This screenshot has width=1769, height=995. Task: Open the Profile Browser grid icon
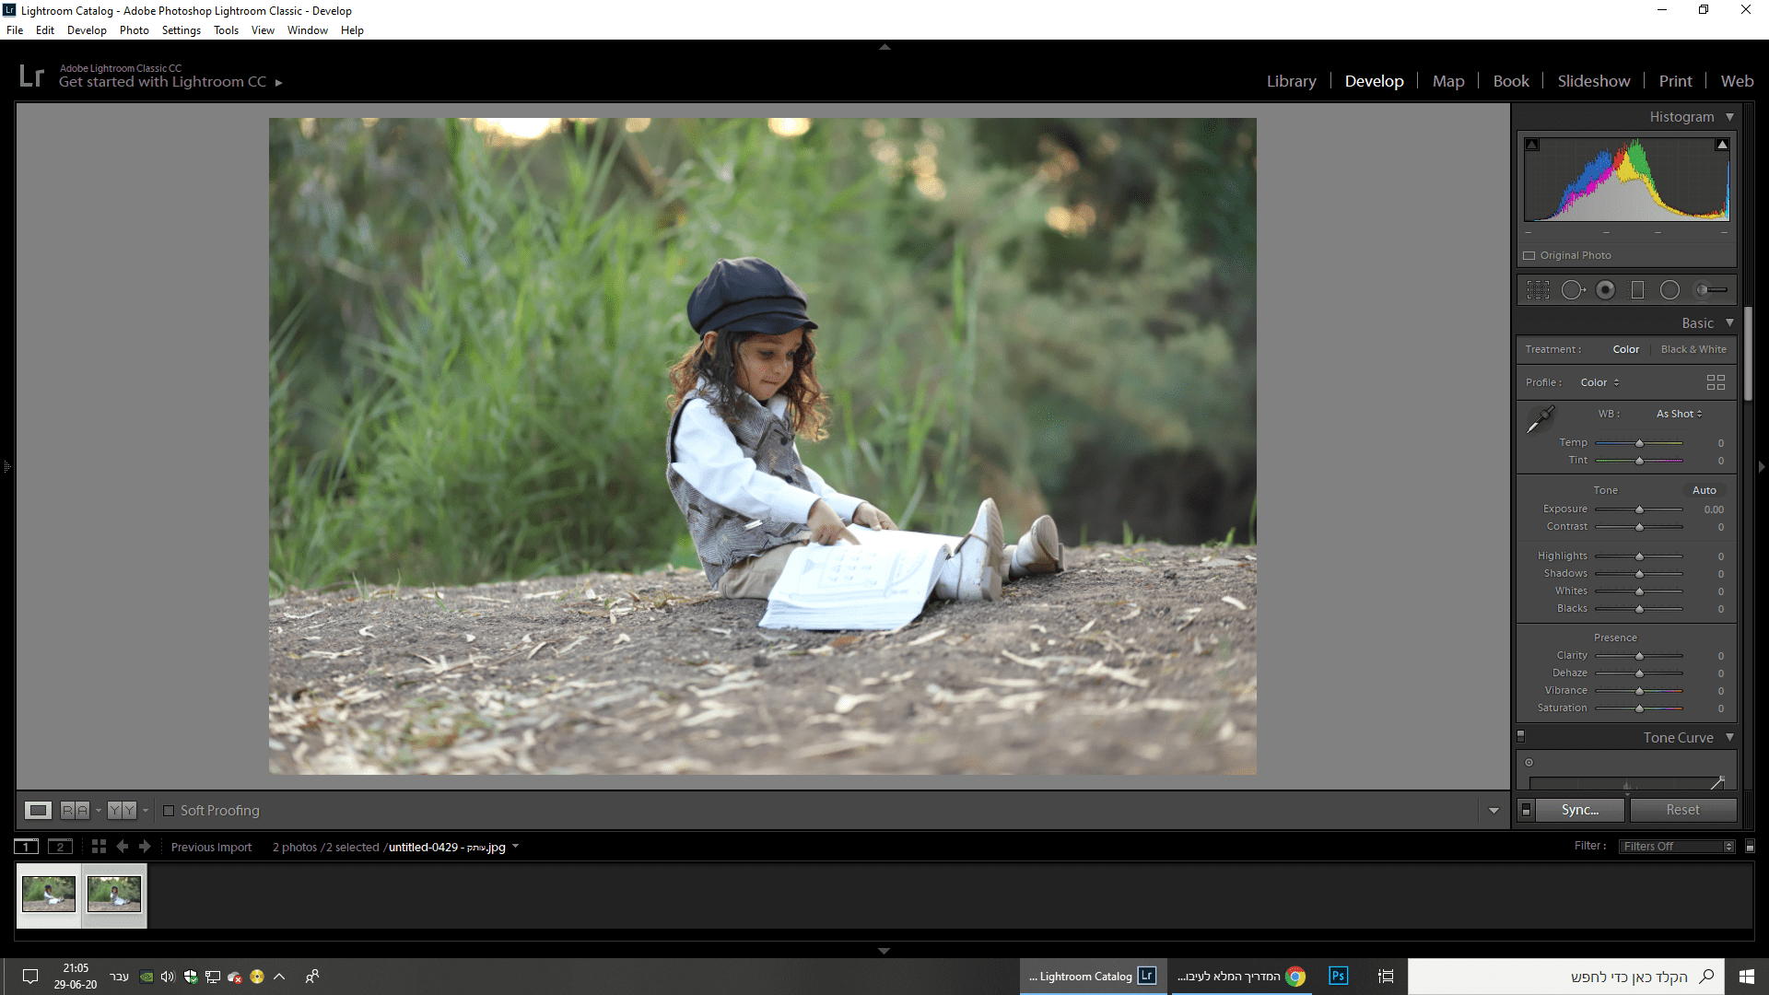pyautogui.click(x=1715, y=382)
